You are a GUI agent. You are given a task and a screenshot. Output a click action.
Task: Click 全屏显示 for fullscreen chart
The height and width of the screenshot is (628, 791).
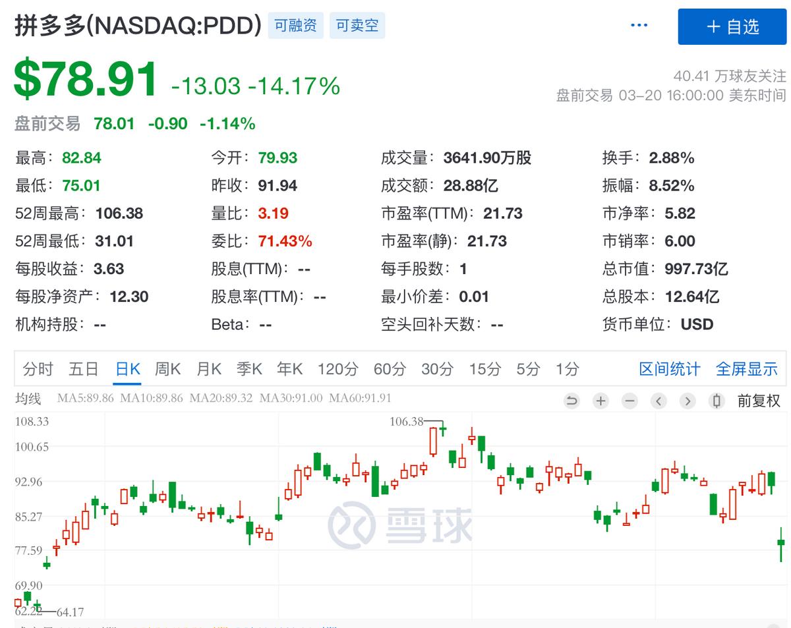point(747,370)
